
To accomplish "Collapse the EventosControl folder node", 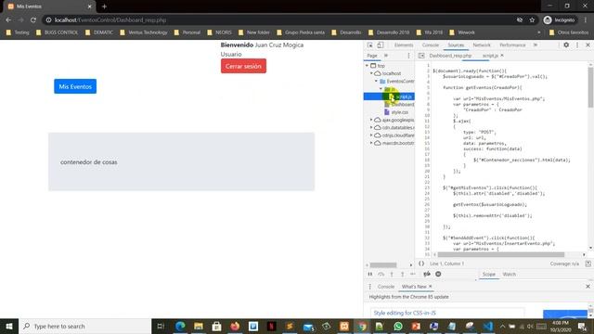I will 376,81.
